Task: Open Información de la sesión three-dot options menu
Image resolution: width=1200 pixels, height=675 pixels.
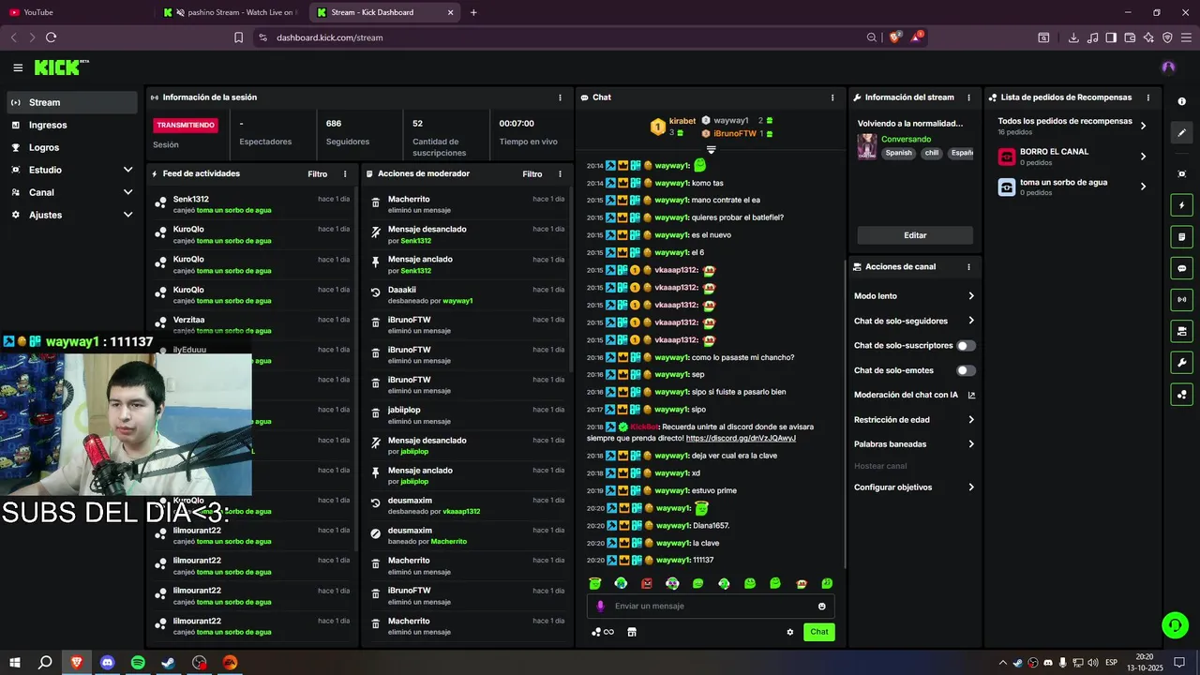Action: tap(560, 97)
